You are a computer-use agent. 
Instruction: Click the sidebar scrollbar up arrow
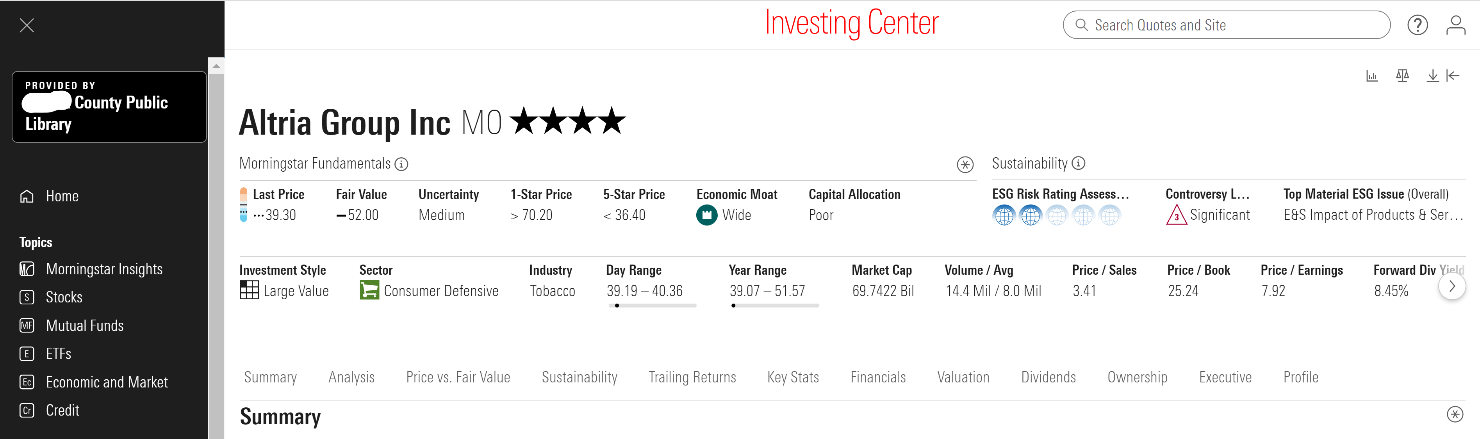pos(216,66)
